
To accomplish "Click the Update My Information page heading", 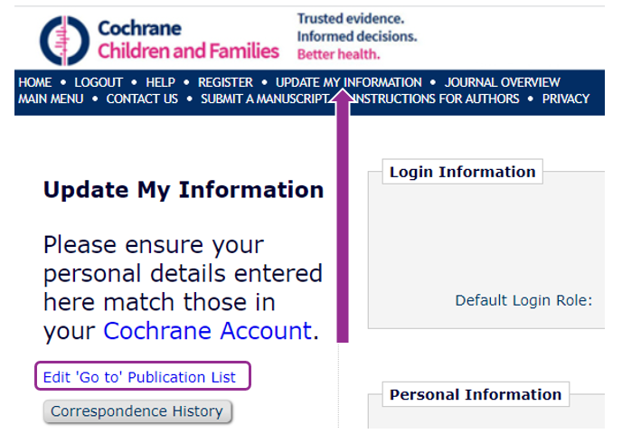I will click(x=184, y=190).
